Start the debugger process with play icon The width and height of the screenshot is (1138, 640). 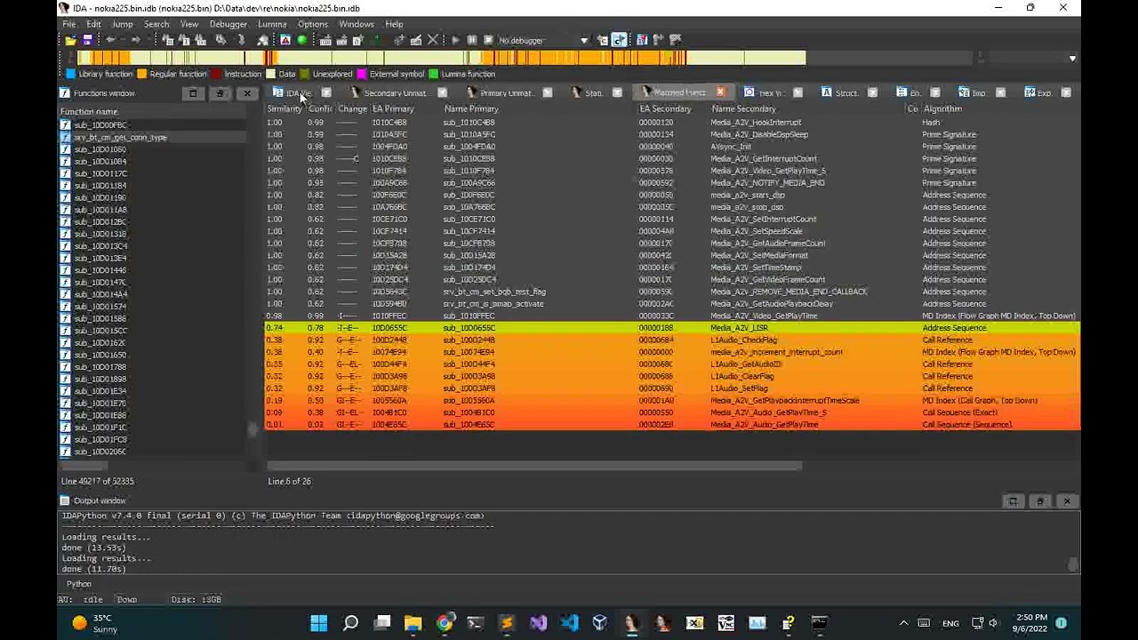(x=455, y=40)
